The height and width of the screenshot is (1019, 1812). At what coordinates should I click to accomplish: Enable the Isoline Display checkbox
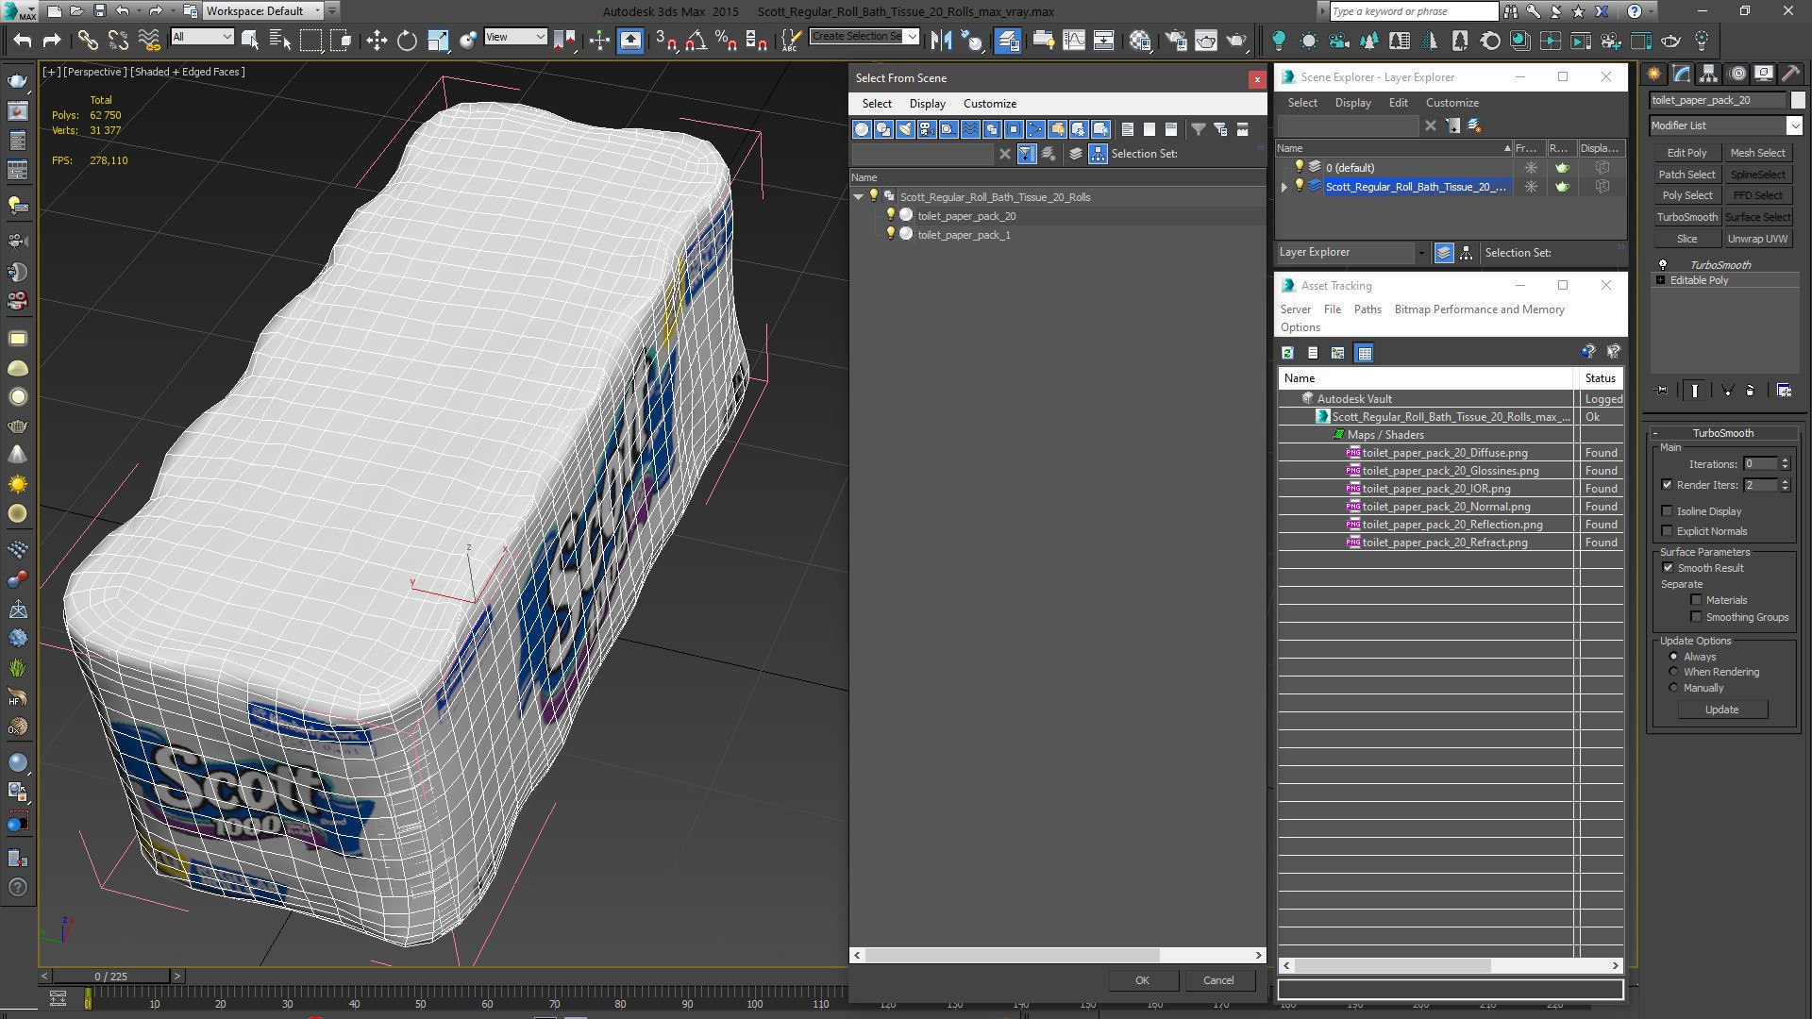pos(1668,511)
